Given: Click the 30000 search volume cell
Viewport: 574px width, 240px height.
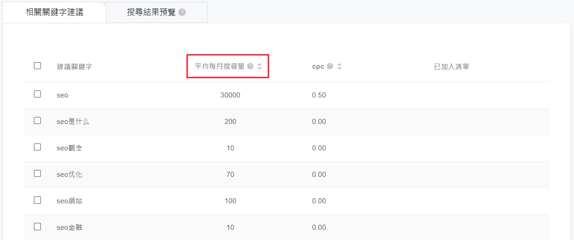Looking at the screenshot, I should click(230, 95).
